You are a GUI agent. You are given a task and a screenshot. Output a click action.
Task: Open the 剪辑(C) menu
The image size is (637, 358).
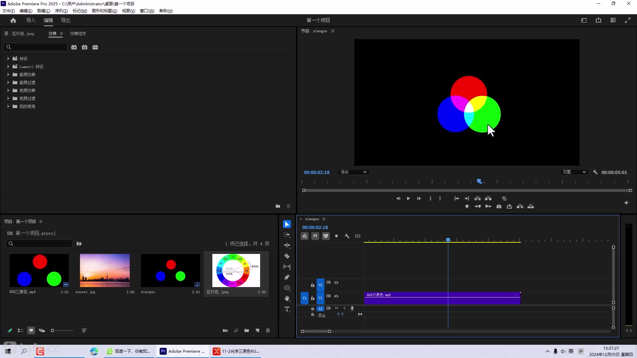(x=43, y=11)
